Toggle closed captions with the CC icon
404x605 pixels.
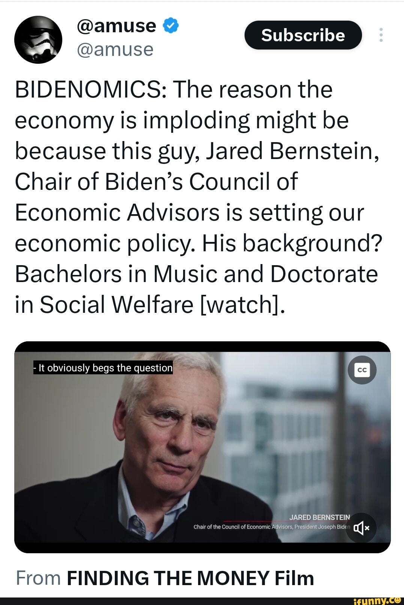[362, 370]
